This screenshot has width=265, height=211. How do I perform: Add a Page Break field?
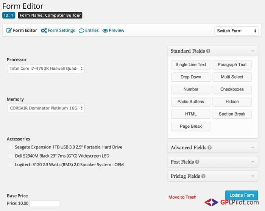191,127
